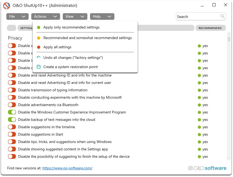Viewport: 233px width, 177px height.
Task: Collapse the Actions dropdown menu
Action: coord(46,16)
